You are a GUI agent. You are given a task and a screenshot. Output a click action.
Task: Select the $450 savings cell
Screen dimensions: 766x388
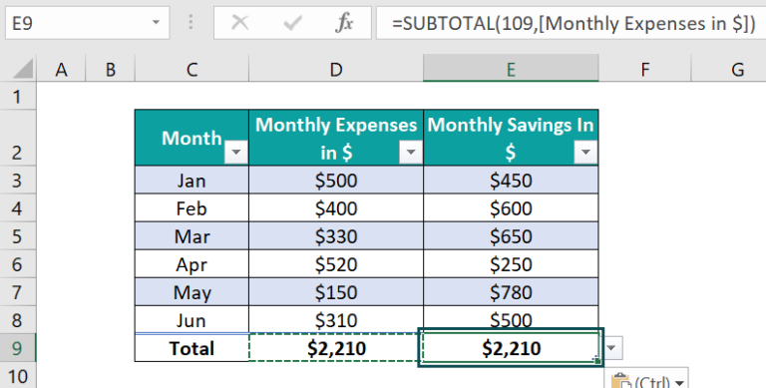point(511,181)
